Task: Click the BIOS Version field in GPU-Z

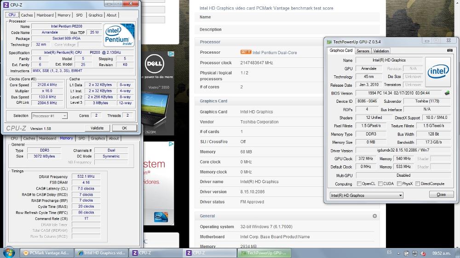Action: tap(399, 93)
